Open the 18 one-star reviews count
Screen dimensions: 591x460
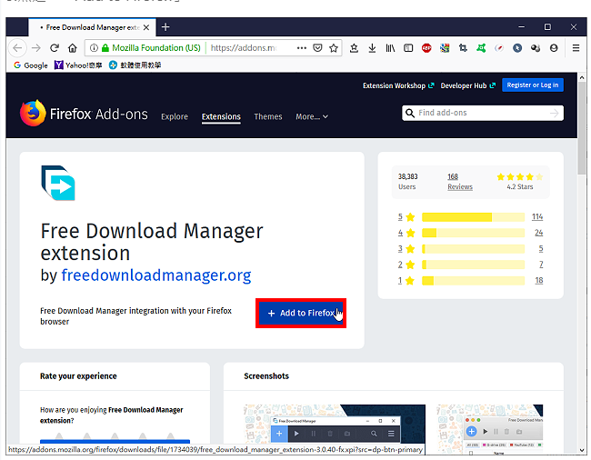[539, 280]
